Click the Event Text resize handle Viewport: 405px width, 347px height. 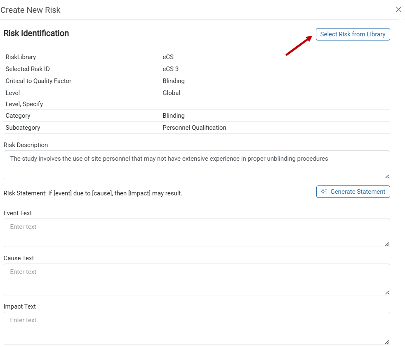point(387,244)
